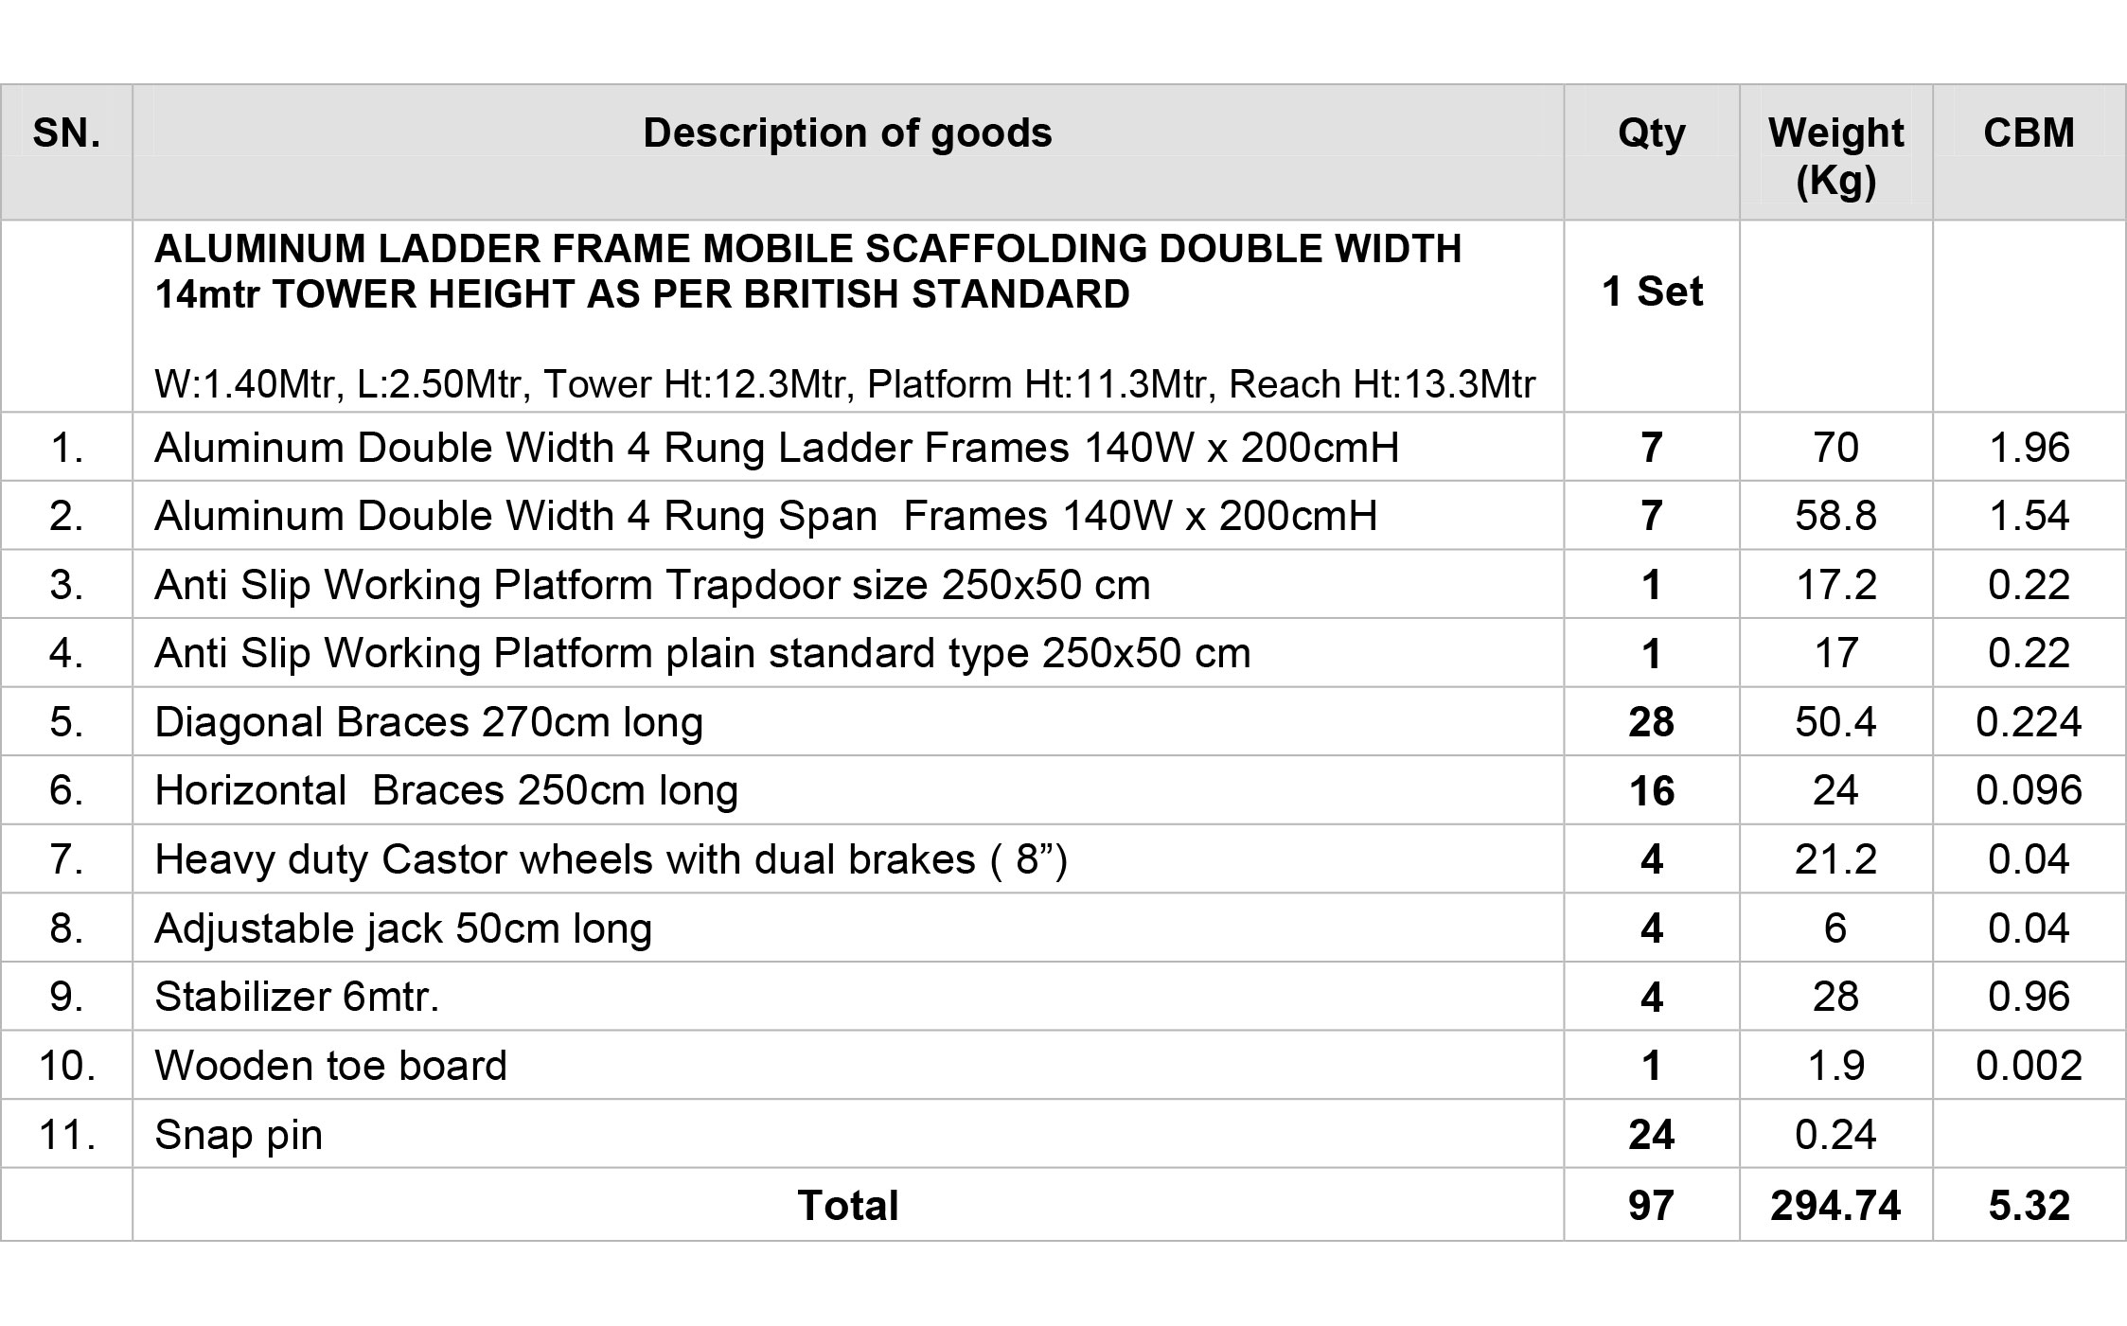Select the 'SN.' header cell
Viewport: 2127px width, 1326px height.
(x=66, y=152)
